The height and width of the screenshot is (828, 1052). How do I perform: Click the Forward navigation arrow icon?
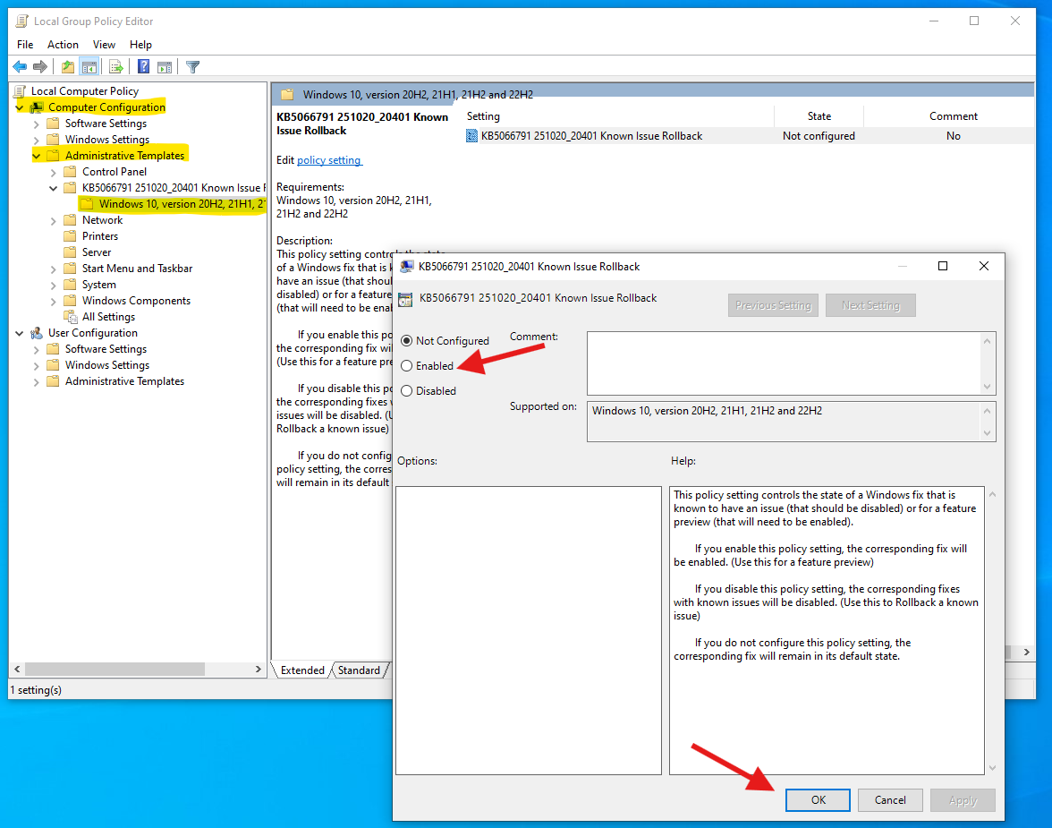(x=40, y=66)
